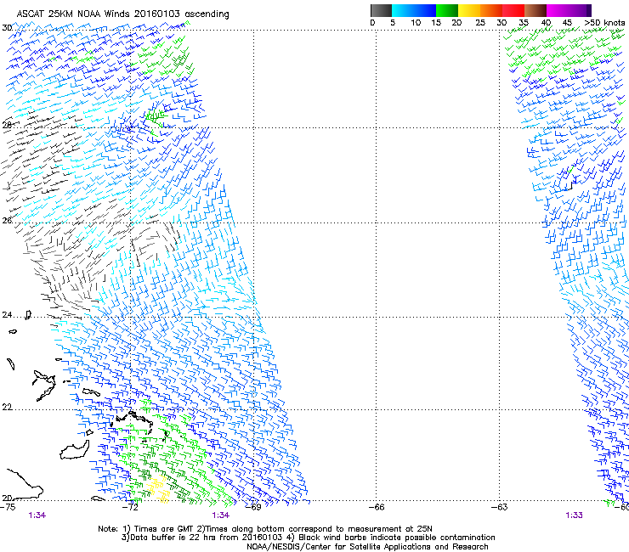Screen dimensions: 629x552
Task: Select the cyan-blue 5-15 knots color segment
Action: [x=414, y=10]
